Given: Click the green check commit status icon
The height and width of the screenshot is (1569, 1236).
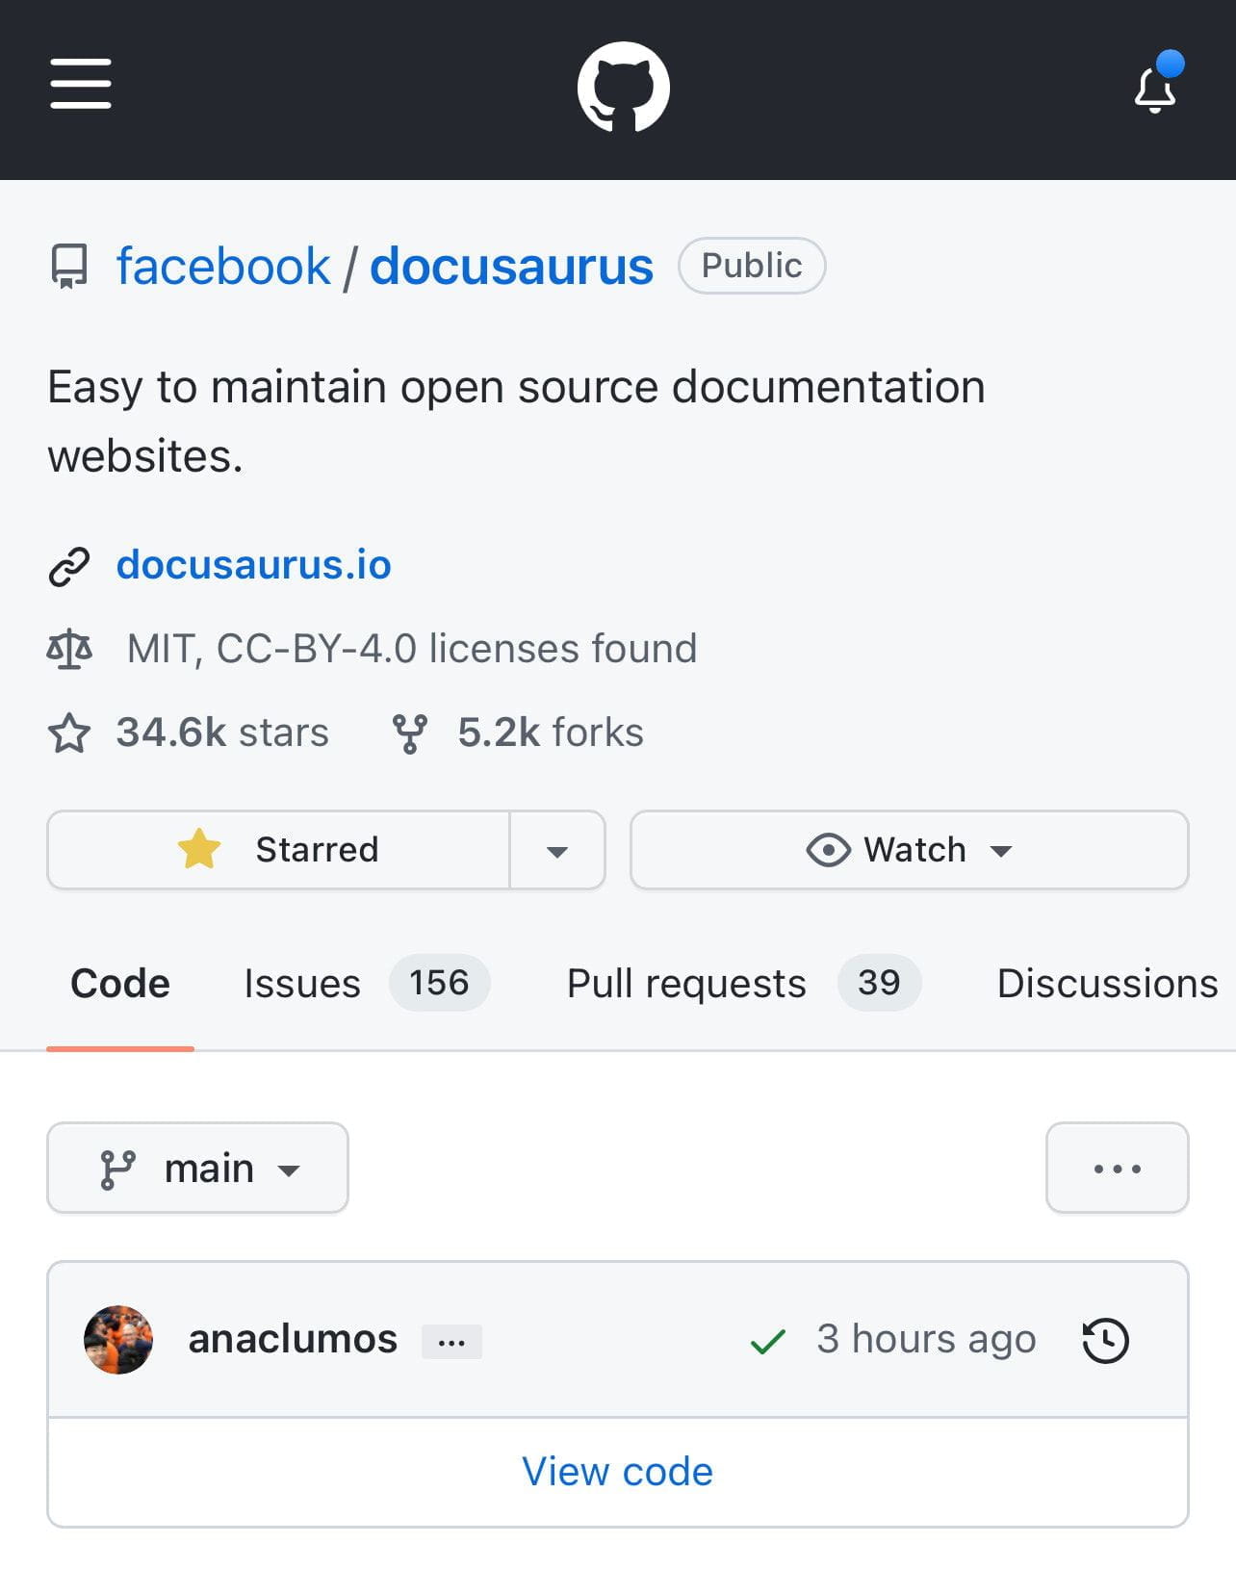Looking at the screenshot, I should tap(767, 1341).
